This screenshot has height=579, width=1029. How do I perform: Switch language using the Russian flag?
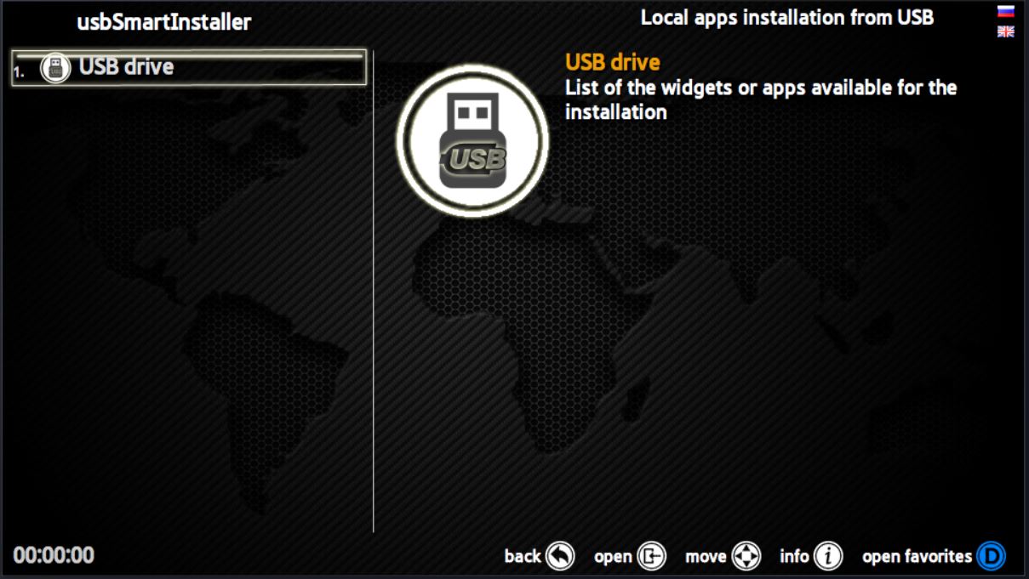(1006, 12)
